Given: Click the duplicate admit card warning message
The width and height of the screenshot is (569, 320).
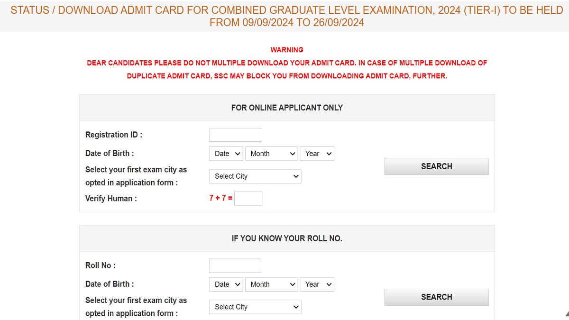Looking at the screenshot, I should [x=286, y=69].
